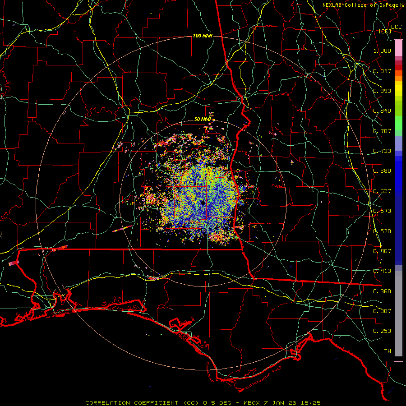Select the lavender swatch above 0.733
The image size is (406, 406).
click(x=398, y=143)
